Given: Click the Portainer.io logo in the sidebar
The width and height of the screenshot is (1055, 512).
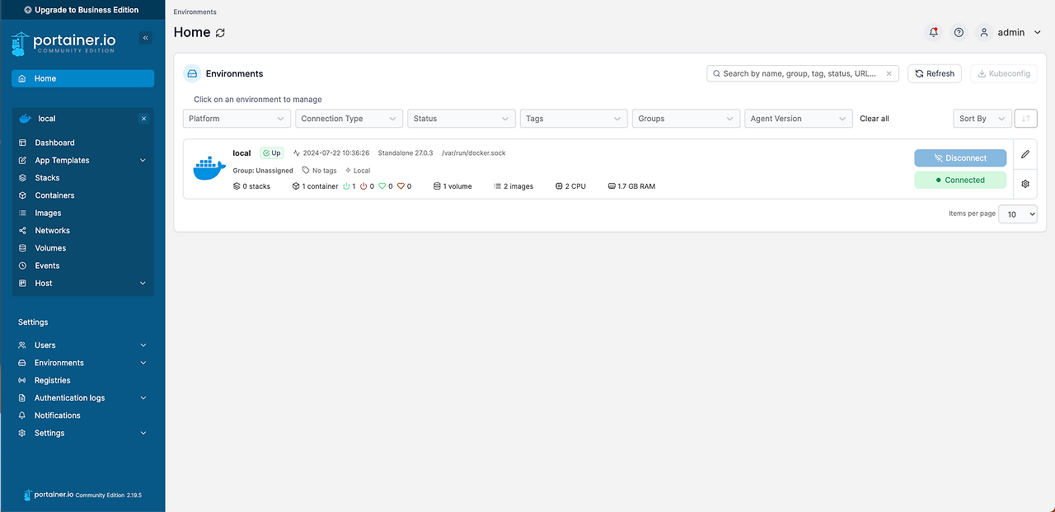Looking at the screenshot, I should coord(64,43).
